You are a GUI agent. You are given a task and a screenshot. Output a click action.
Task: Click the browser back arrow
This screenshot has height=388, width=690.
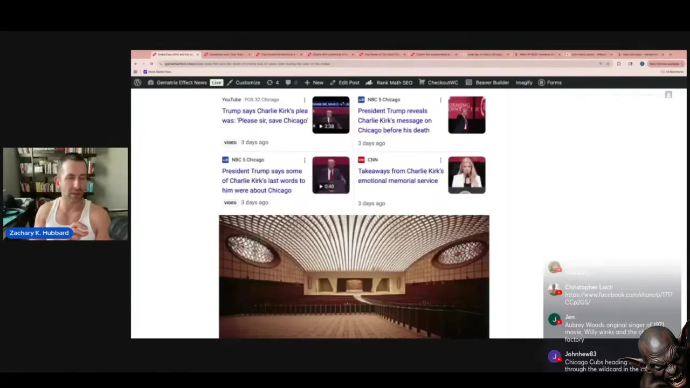pyautogui.click(x=136, y=64)
